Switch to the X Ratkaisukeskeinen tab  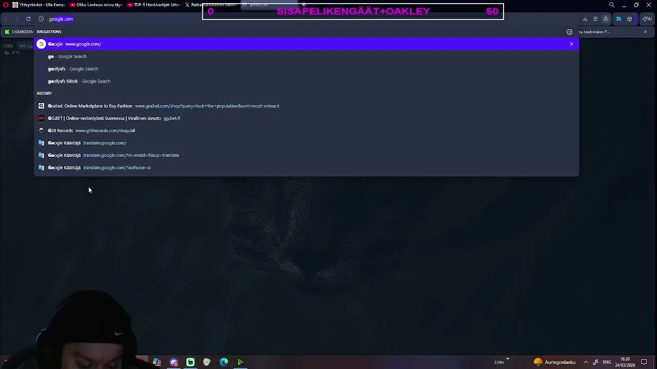210,5
